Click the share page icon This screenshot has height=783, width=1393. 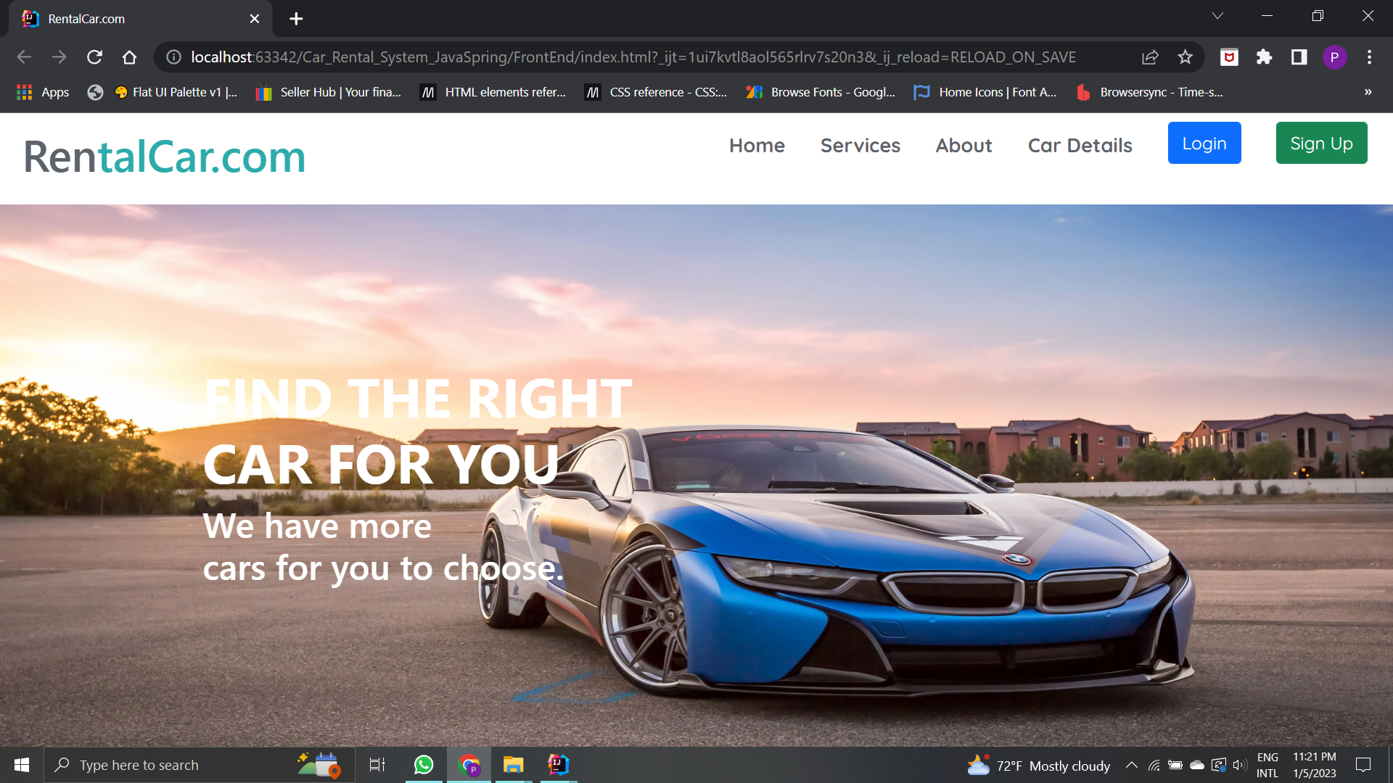click(1150, 57)
